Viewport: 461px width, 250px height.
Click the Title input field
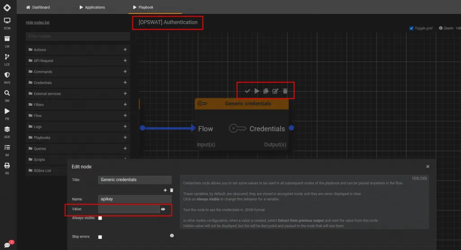(135, 180)
